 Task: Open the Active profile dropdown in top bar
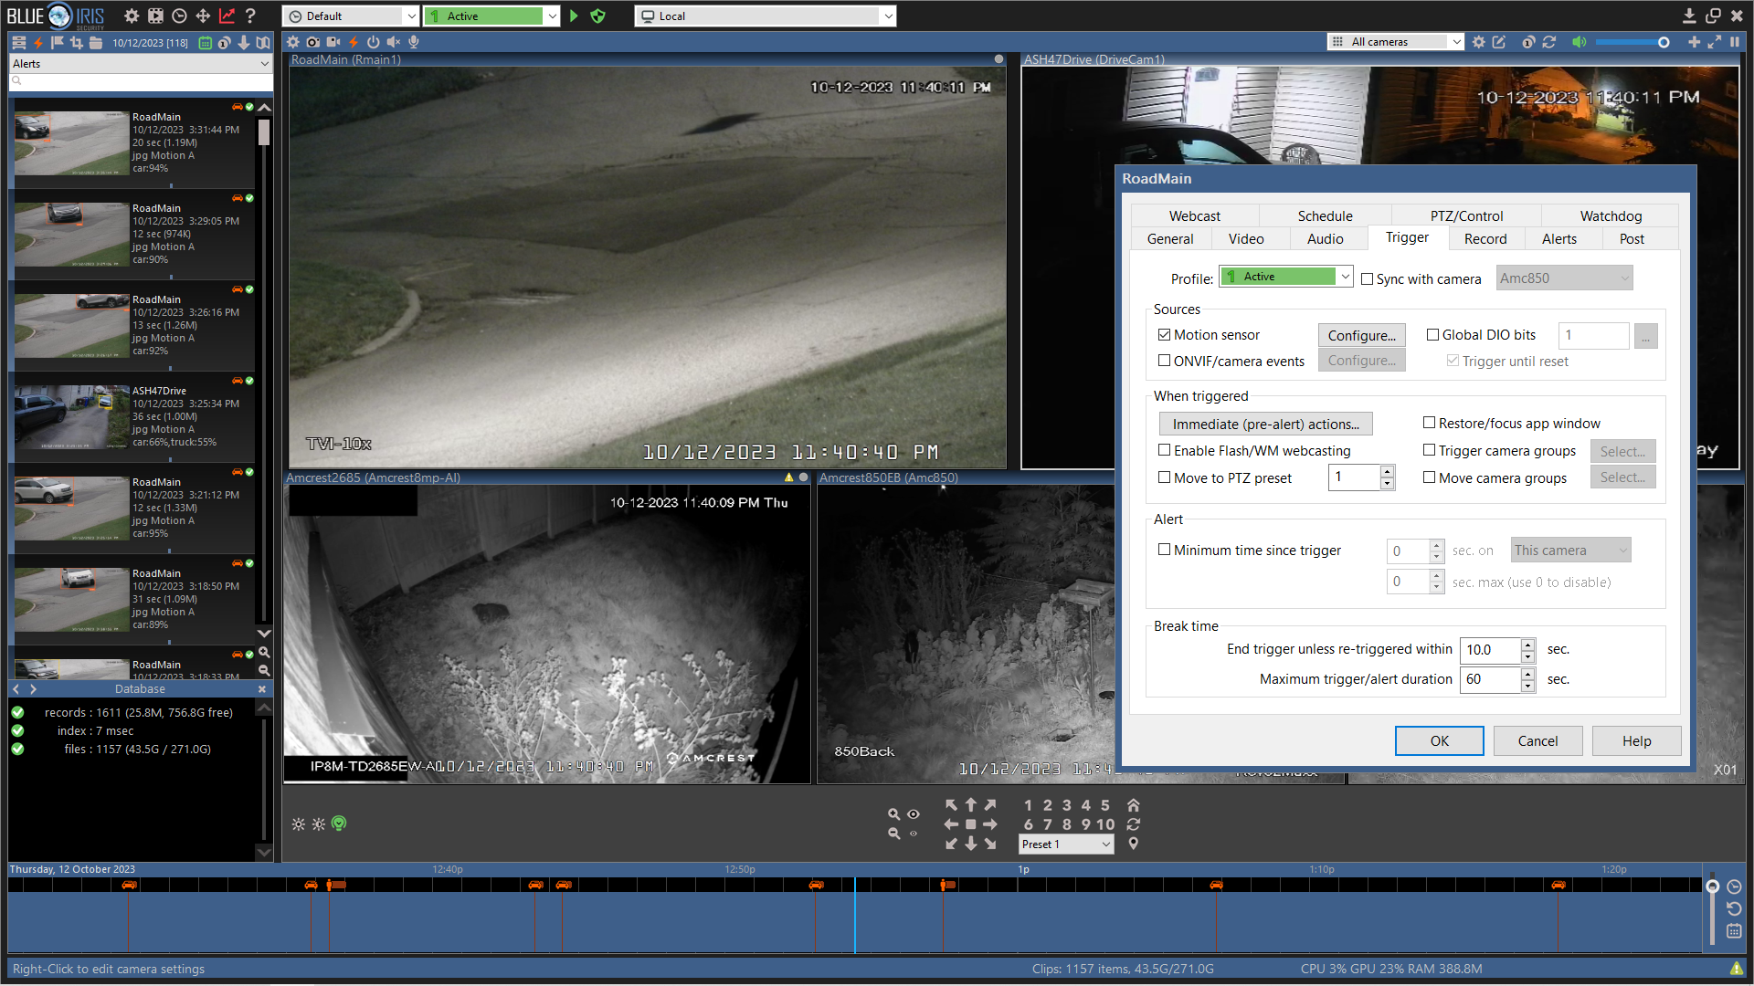[x=491, y=16]
